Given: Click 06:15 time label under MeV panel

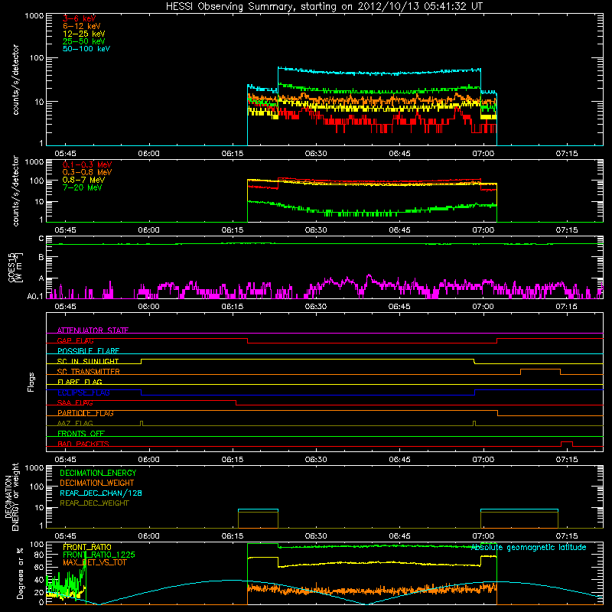Looking at the screenshot, I should [233, 230].
